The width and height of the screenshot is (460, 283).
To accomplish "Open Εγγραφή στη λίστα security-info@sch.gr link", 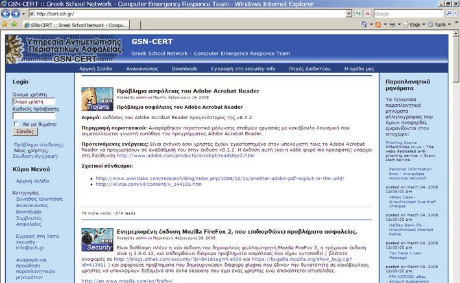I will point(37,242).
